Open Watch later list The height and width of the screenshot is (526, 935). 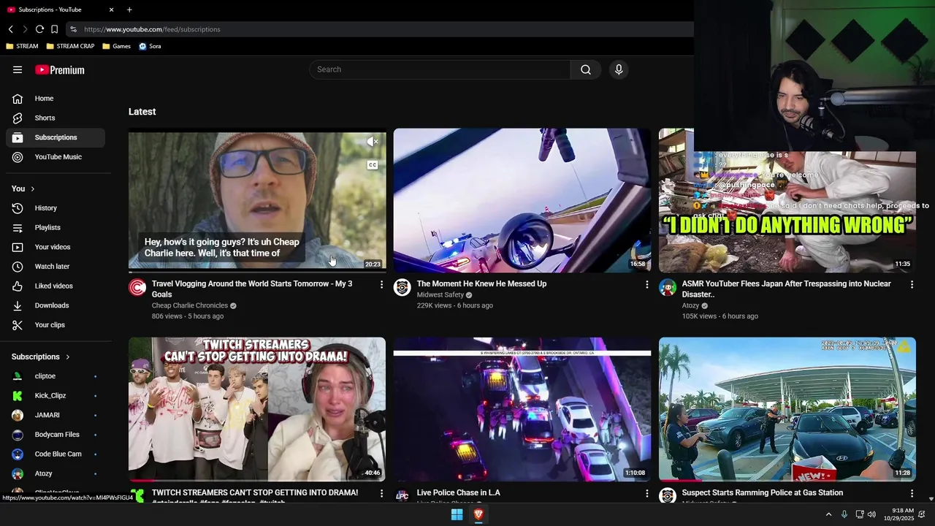click(x=56, y=267)
